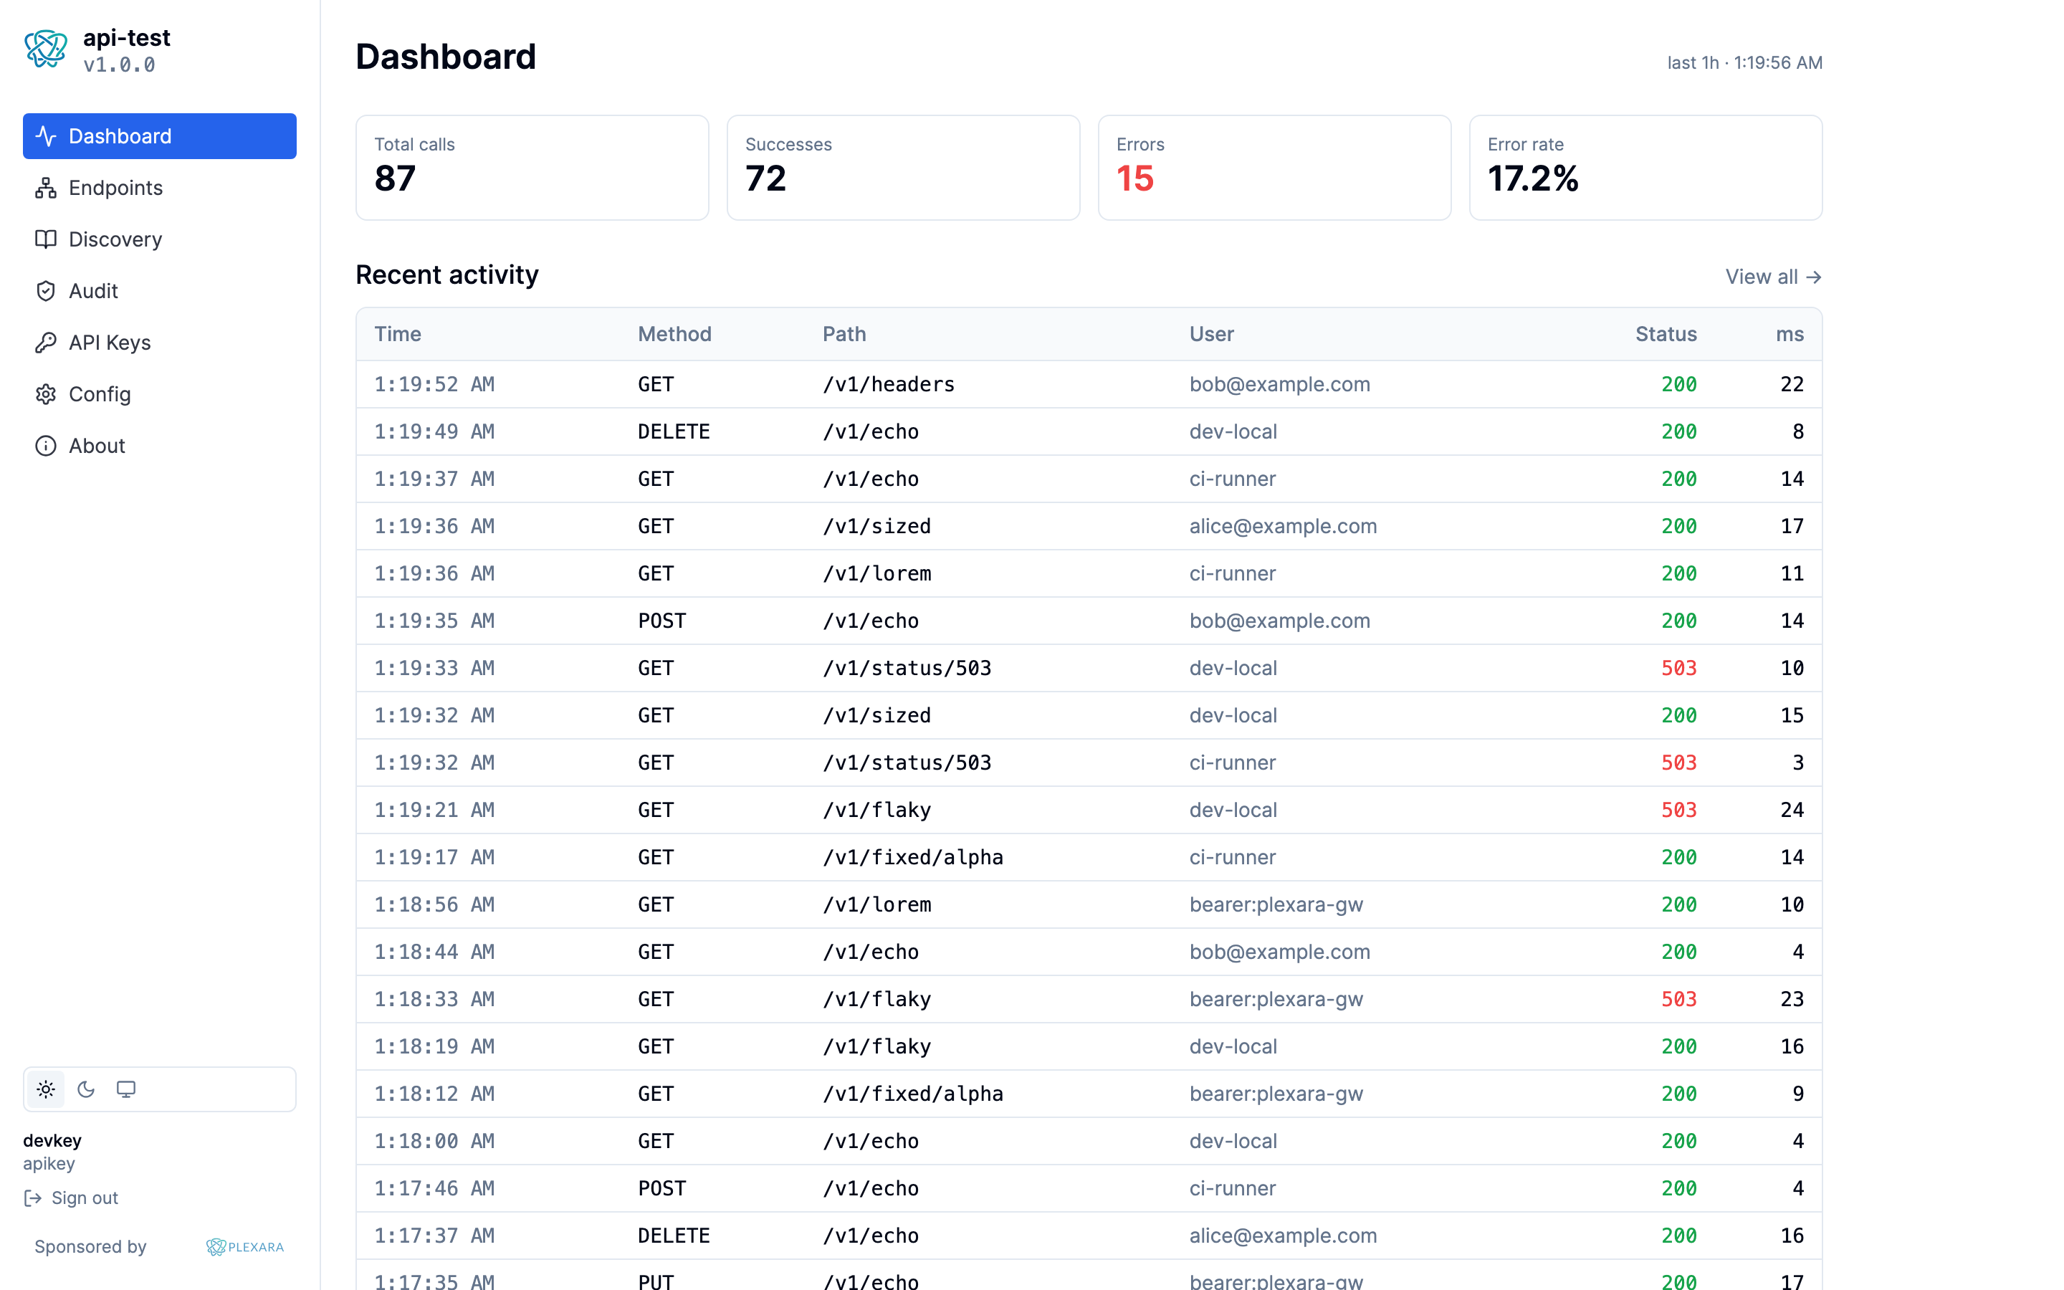Select the /v1/headers path cell
The image size is (2064, 1290).
pos(888,384)
